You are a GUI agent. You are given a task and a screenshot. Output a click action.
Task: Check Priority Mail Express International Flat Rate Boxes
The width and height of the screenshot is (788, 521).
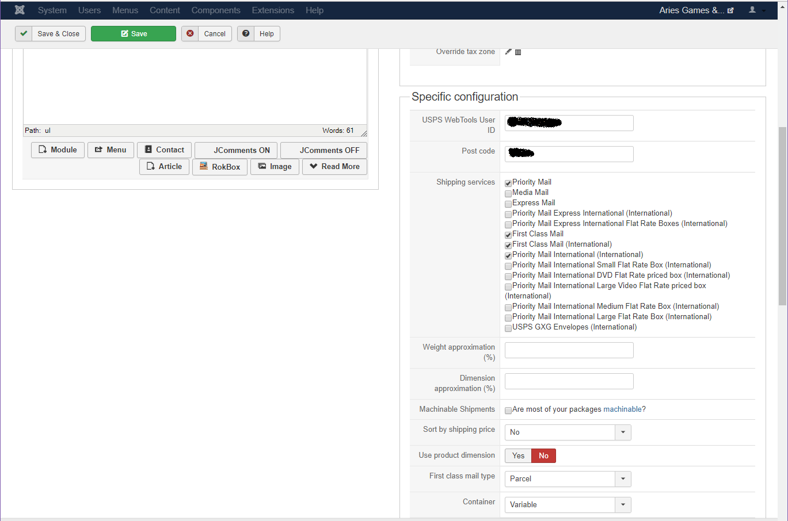tap(508, 225)
